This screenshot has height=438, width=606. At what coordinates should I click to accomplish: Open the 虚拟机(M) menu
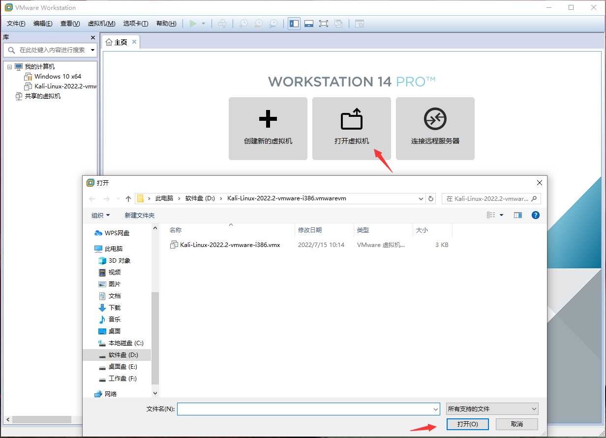tap(101, 24)
